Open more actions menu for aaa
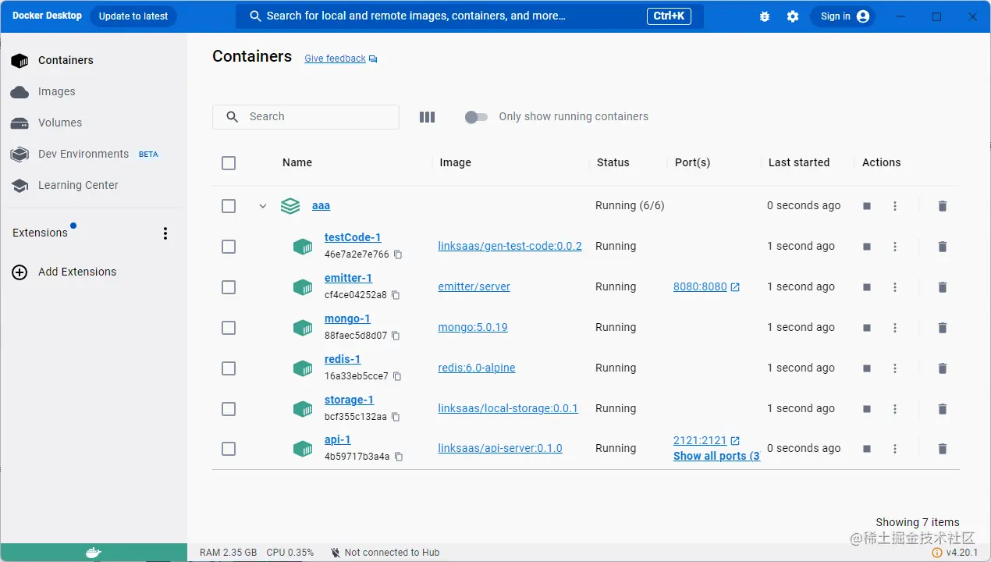The width and height of the screenshot is (991, 562). tap(895, 206)
